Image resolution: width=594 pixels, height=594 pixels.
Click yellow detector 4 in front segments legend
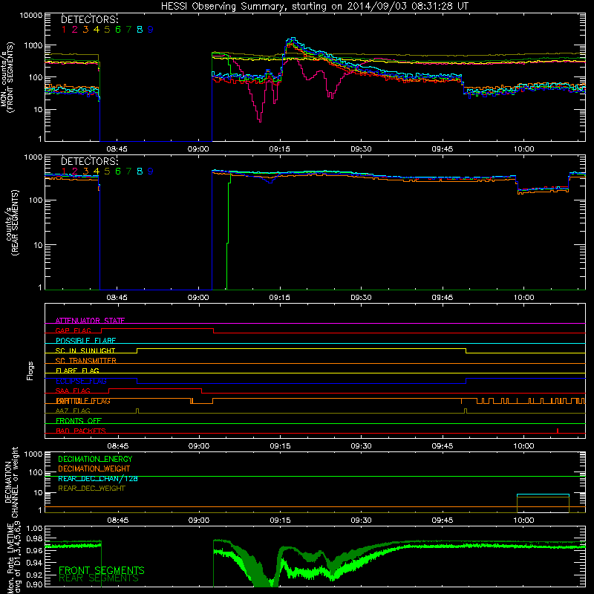(97, 30)
